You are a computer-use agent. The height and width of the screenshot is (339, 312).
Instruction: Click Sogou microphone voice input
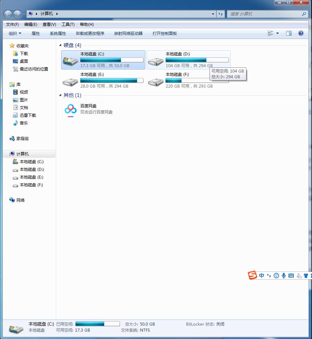coord(284,276)
